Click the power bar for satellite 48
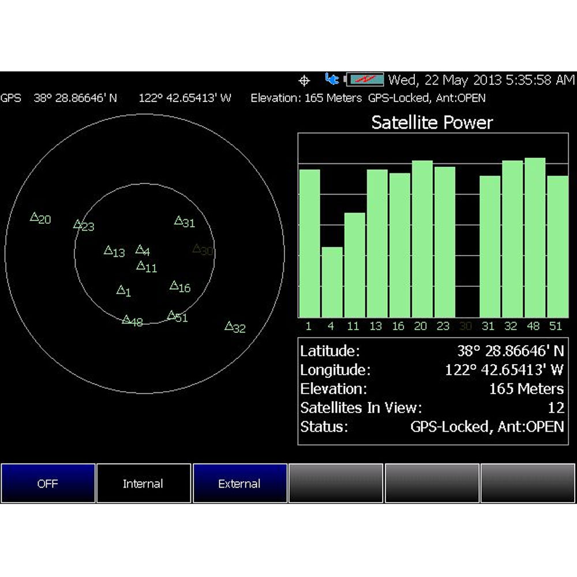This screenshot has height=577, width=577. pos(535,237)
